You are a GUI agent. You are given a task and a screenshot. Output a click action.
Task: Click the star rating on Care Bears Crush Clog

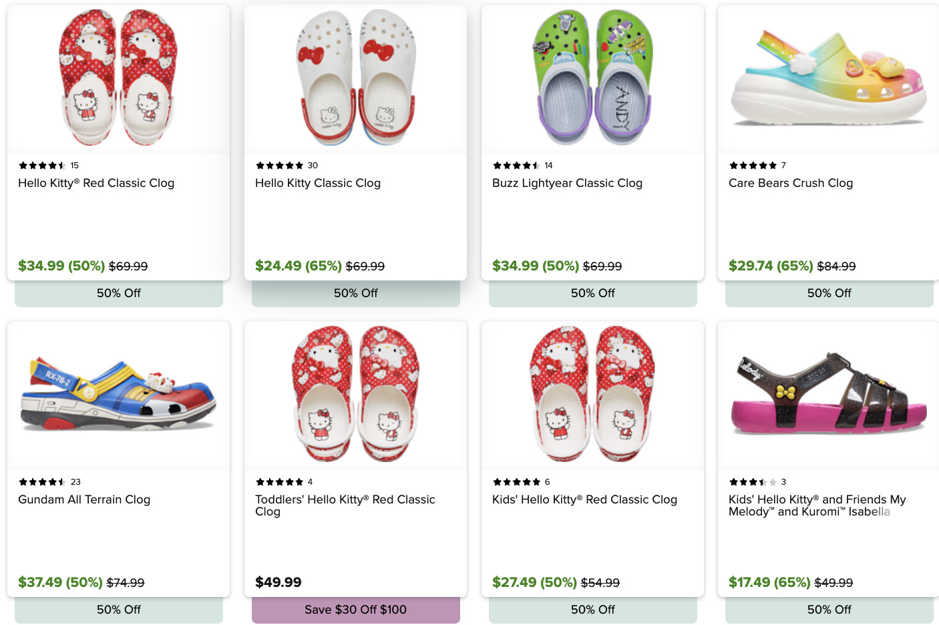click(753, 166)
